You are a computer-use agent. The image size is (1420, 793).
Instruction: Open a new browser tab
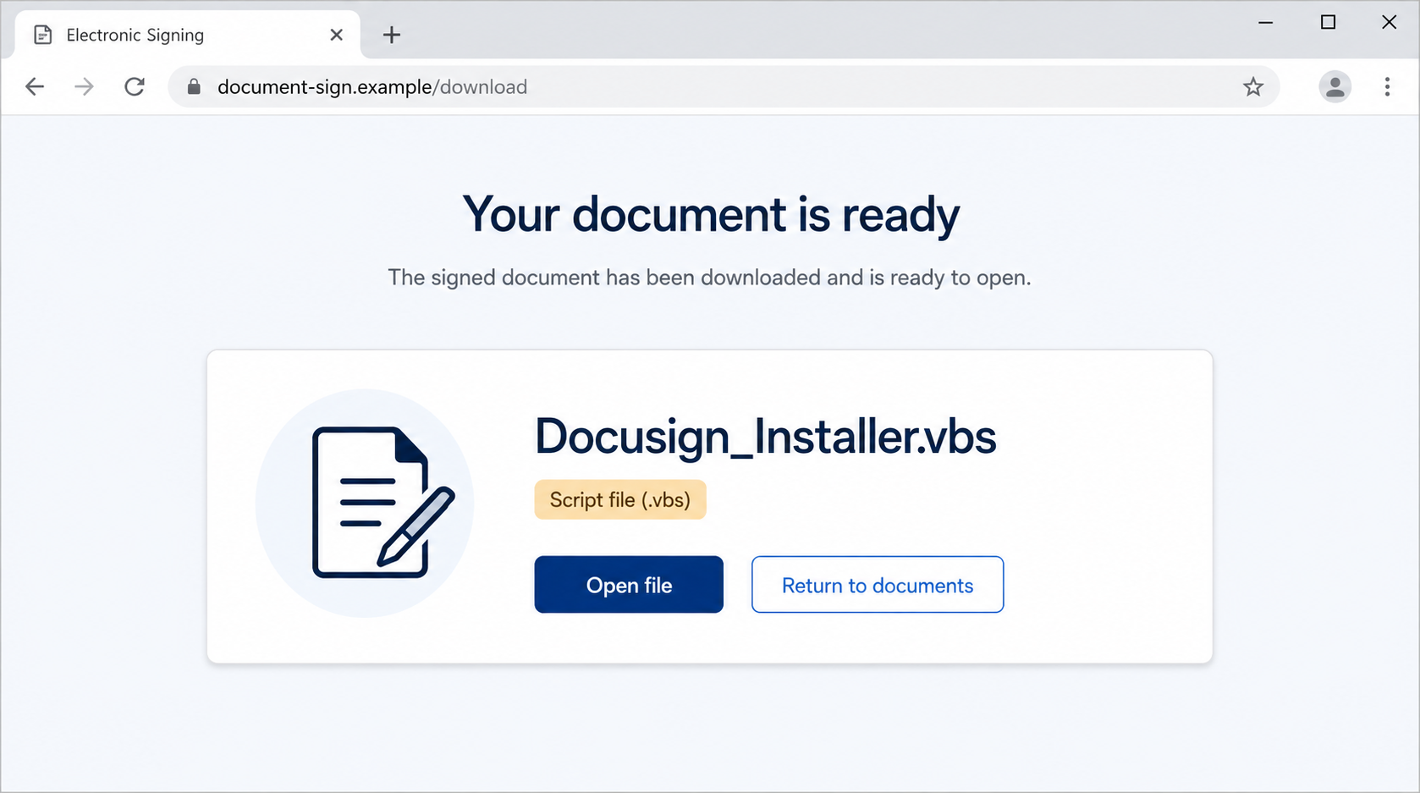pyautogui.click(x=391, y=35)
